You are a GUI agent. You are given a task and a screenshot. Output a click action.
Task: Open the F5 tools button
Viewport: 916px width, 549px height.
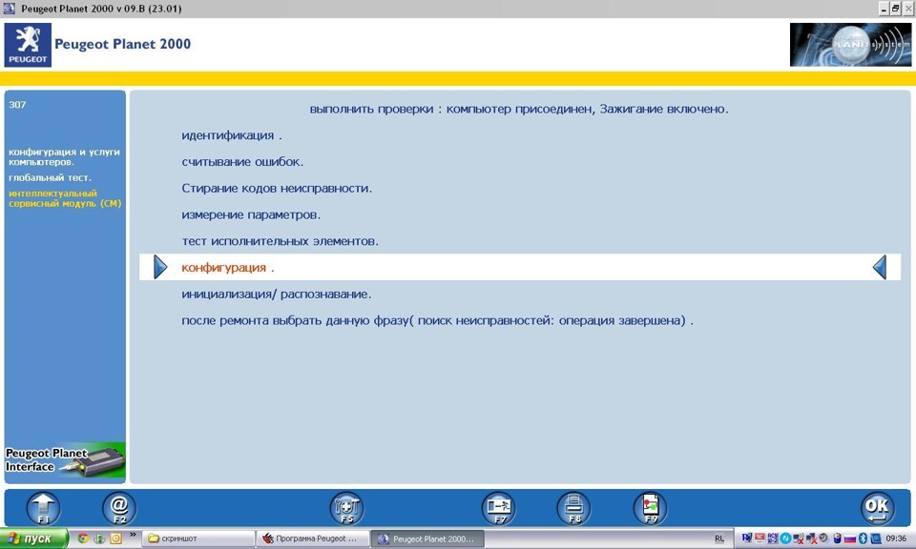coord(346,508)
